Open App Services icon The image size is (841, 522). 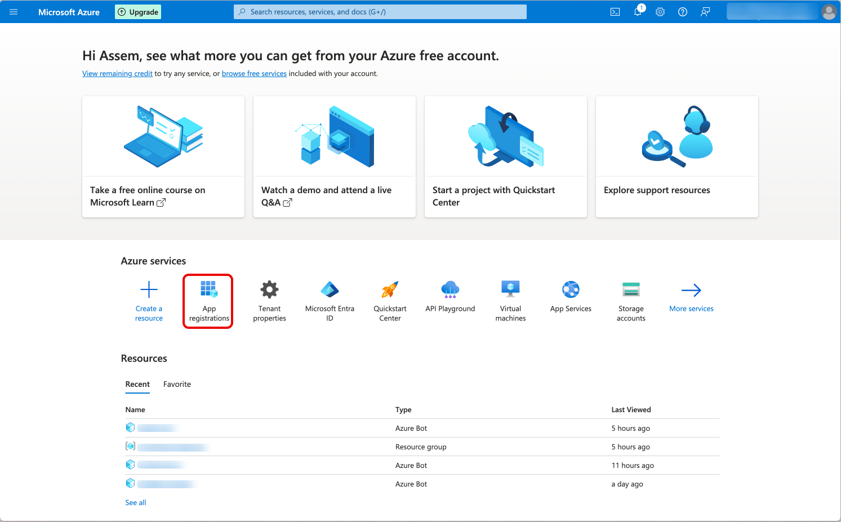pyautogui.click(x=571, y=289)
